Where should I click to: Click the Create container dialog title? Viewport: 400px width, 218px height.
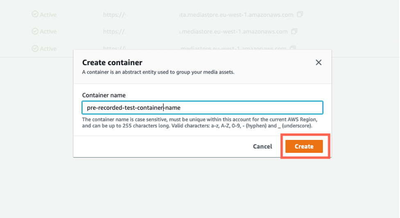(112, 63)
